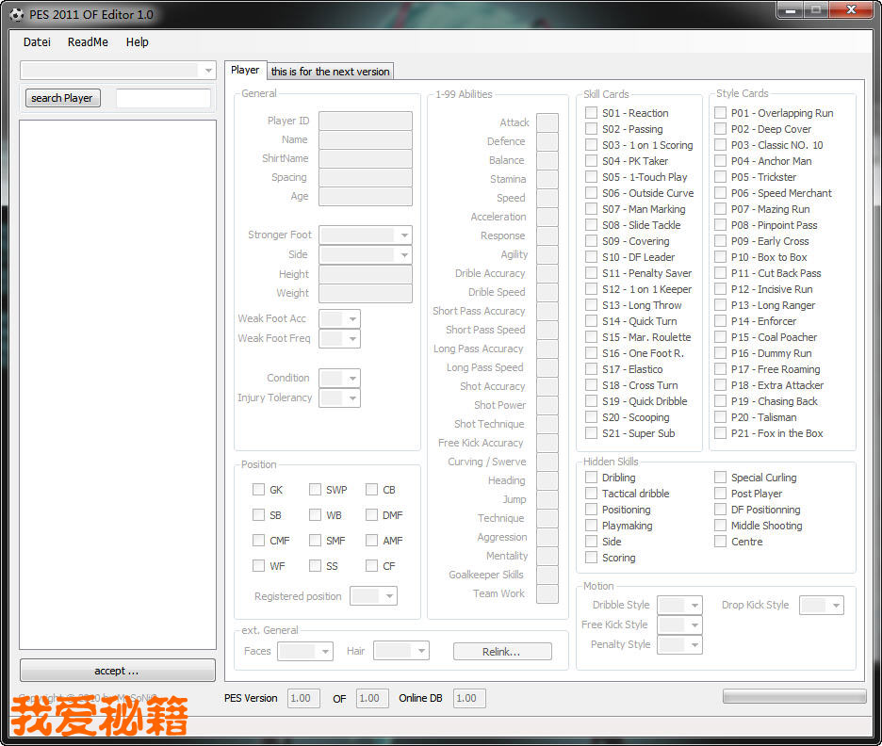
Task: Toggle the Playmaking hidden skill
Action: tap(591, 526)
